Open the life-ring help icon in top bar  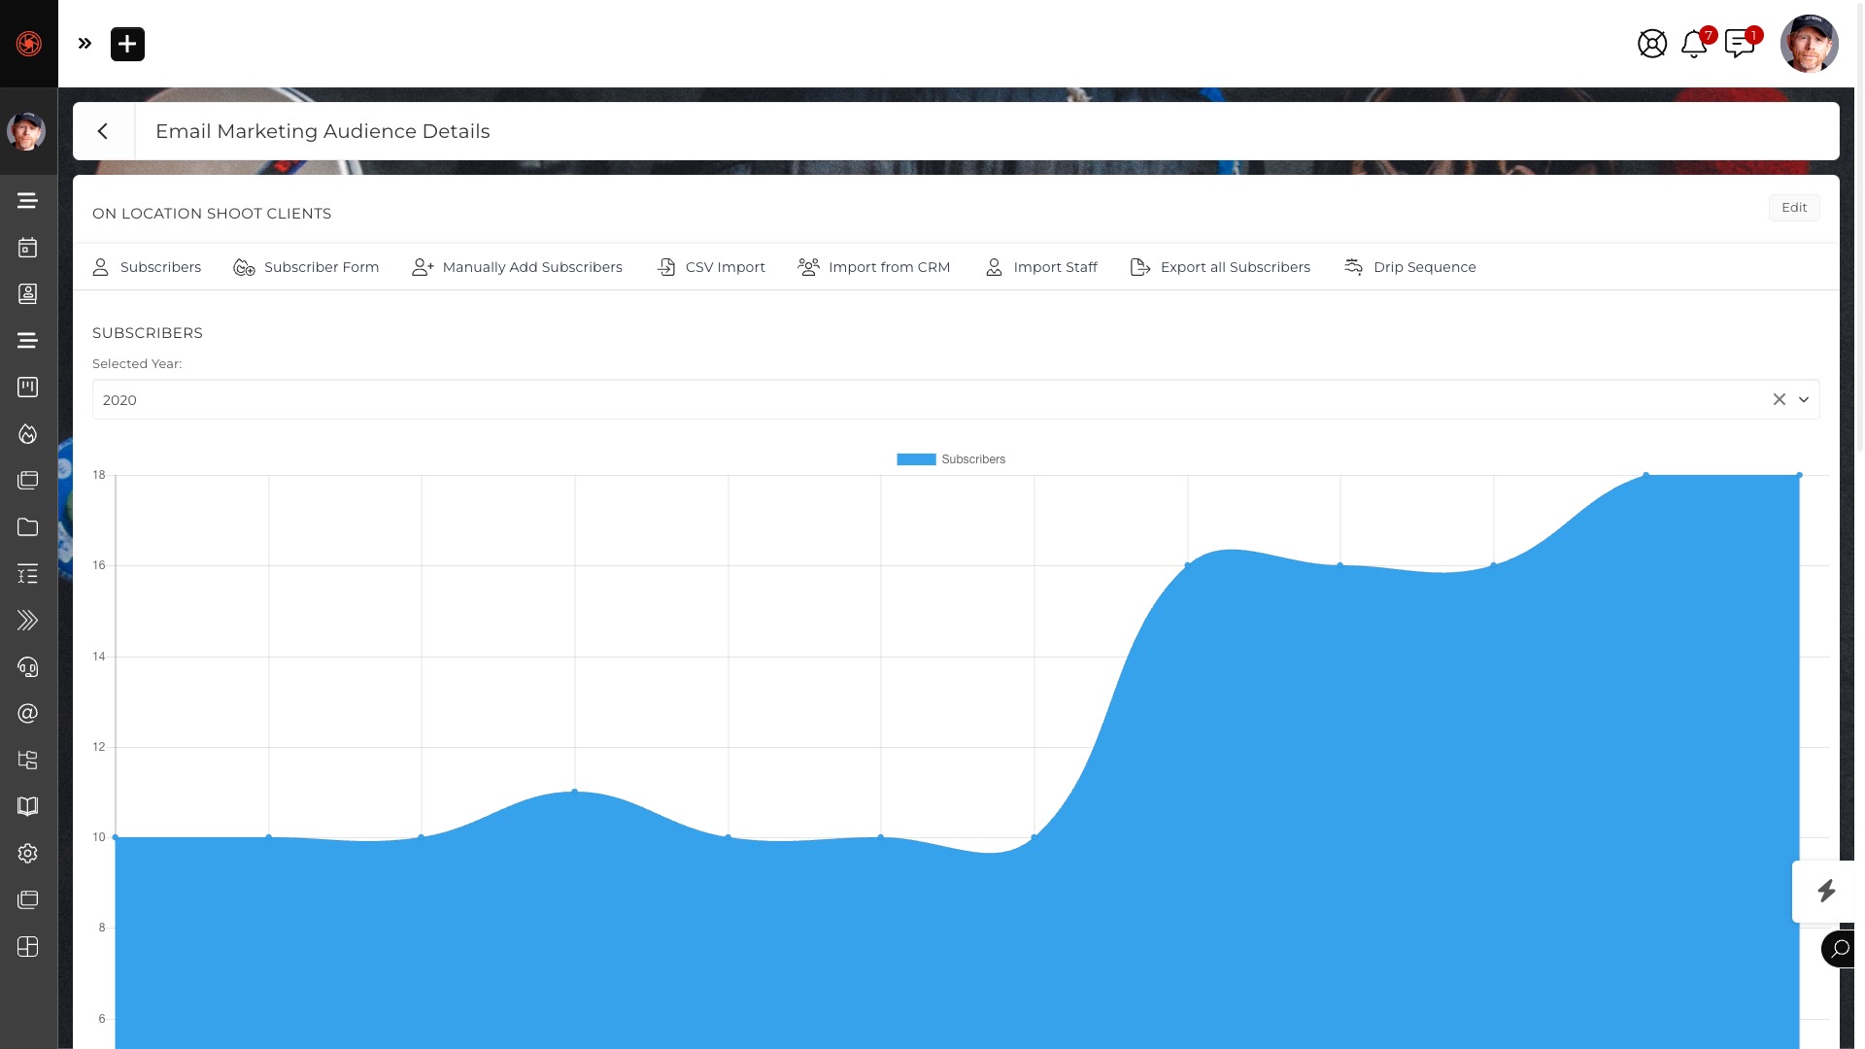point(1652,43)
